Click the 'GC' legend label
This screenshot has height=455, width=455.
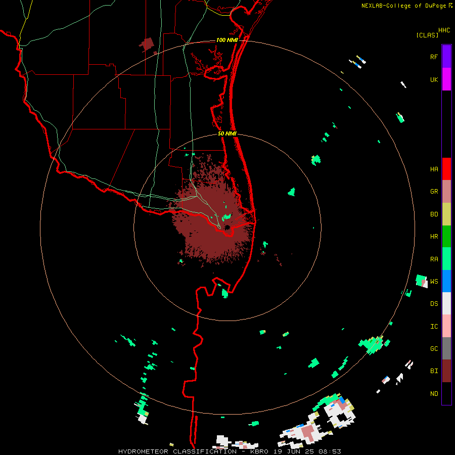[x=434, y=349]
